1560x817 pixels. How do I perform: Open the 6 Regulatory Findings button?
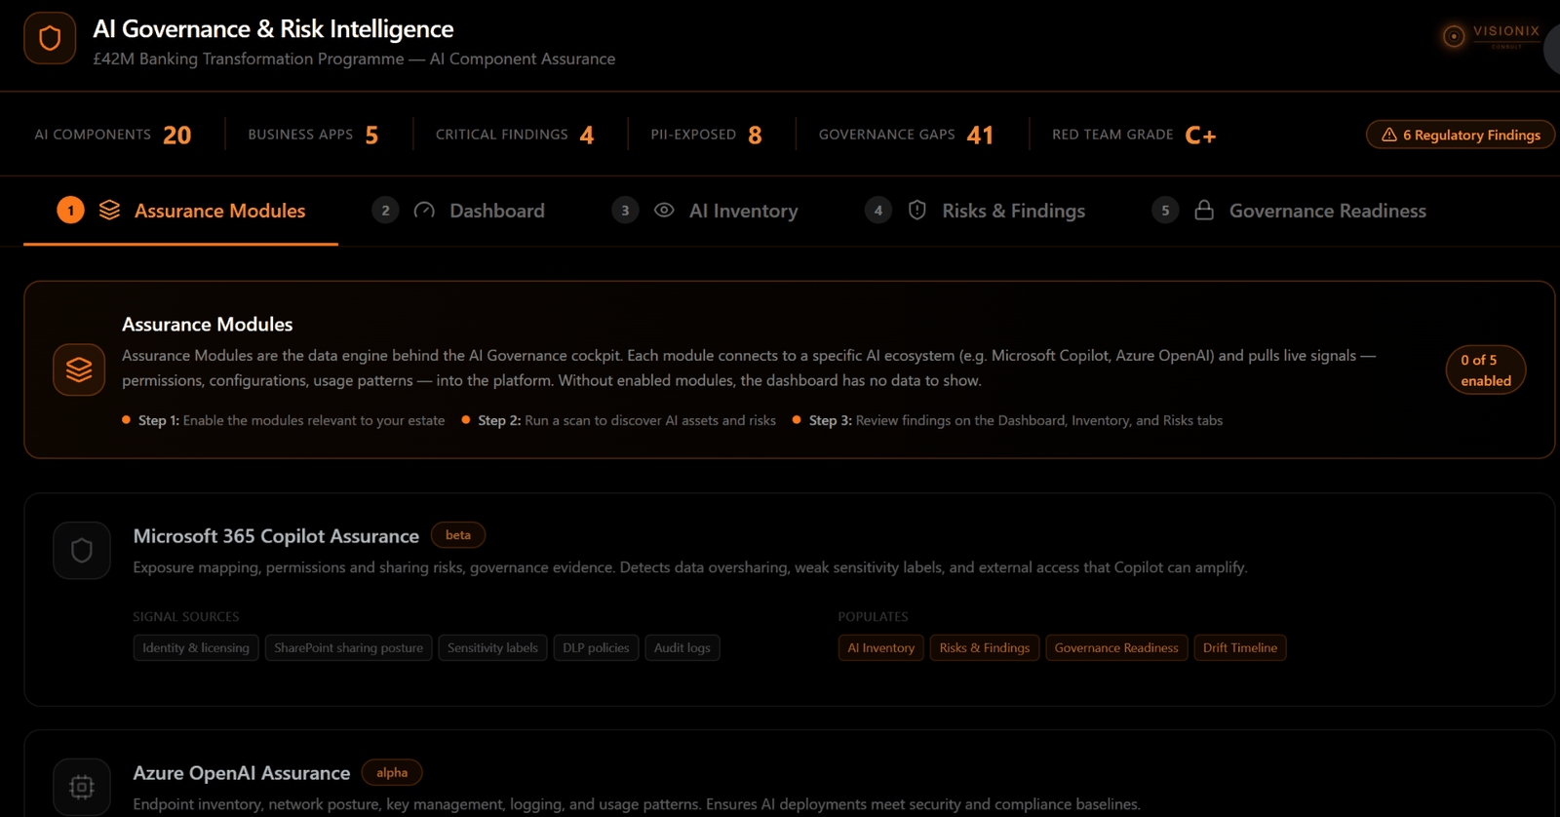coord(1461,135)
